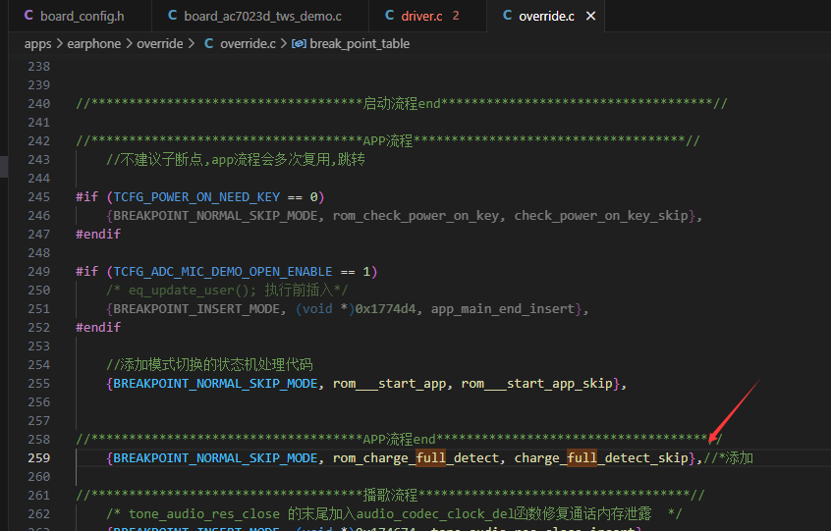Viewport: 831px width, 531px height.
Task: Click line number 245 in the gutter
Action: pos(38,197)
